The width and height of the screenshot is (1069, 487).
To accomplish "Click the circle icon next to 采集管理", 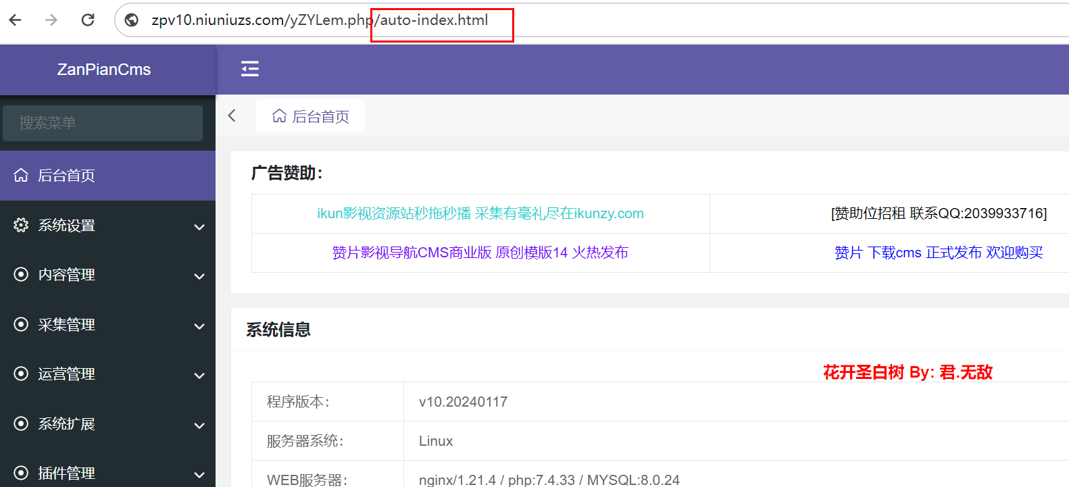I will pos(21,324).
